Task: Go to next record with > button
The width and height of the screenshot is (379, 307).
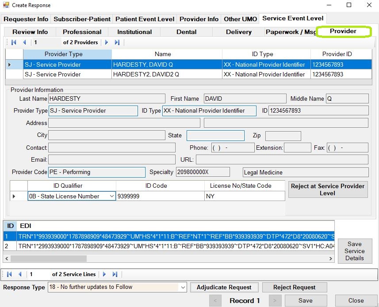Action: (x=275, y=300)
